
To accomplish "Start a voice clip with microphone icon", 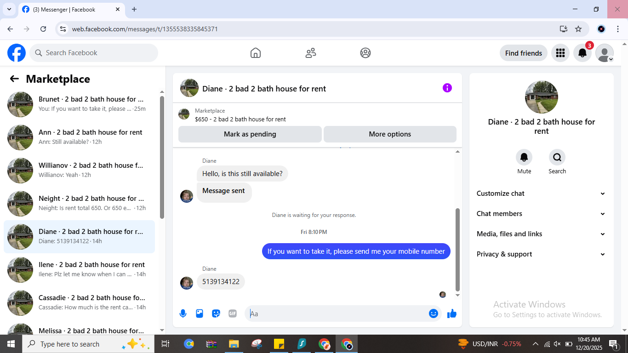I will point(183,313).
